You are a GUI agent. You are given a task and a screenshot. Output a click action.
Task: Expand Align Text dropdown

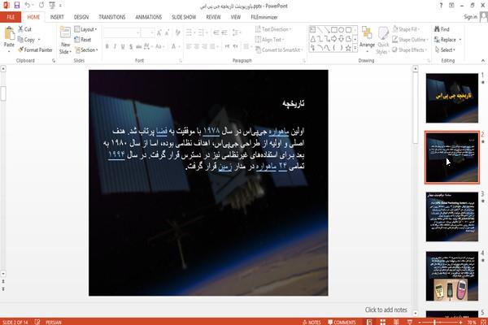[x=269, y=40]
